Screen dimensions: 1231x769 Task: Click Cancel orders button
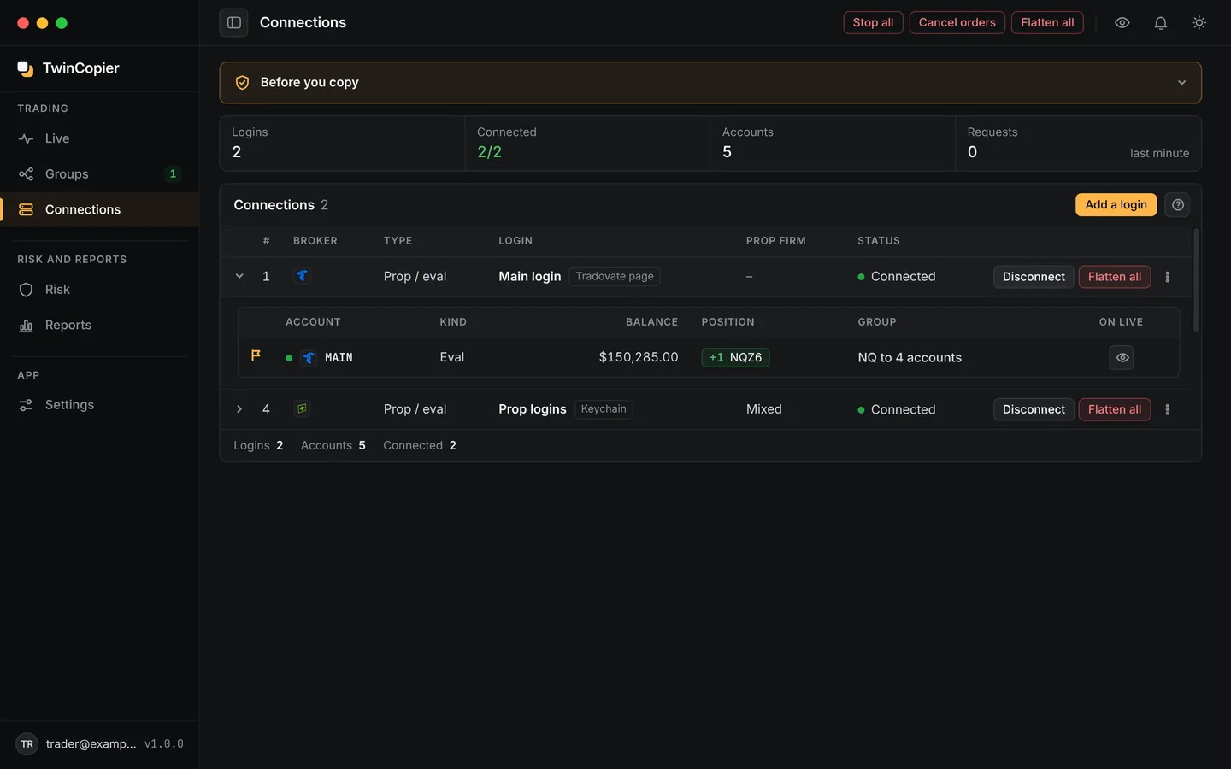click(957, 23)
